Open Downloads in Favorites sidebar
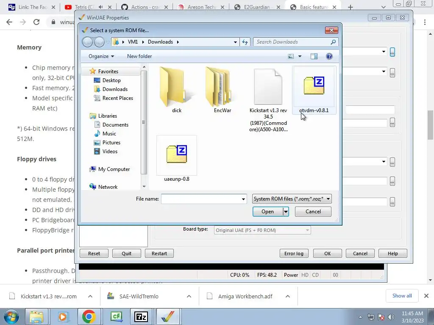Image resolution: width=434 pixels, height=325 pixels. (115, 89)
